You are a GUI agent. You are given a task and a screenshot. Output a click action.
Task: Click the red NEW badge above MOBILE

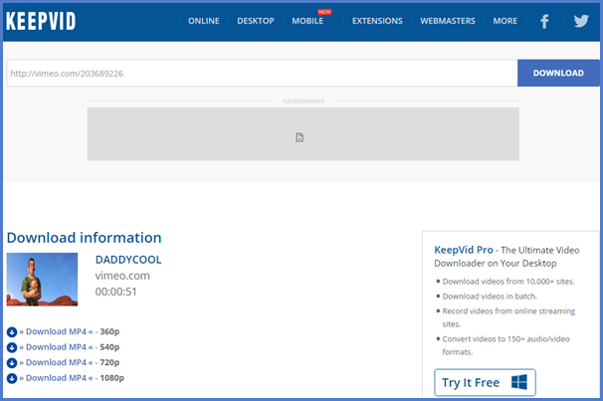click(324, 12)
